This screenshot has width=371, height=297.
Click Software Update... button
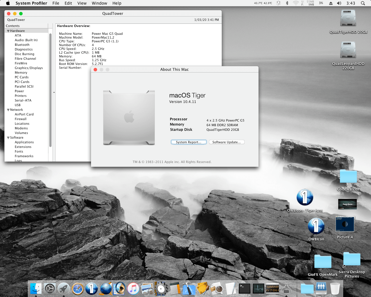tap(227, 142)
